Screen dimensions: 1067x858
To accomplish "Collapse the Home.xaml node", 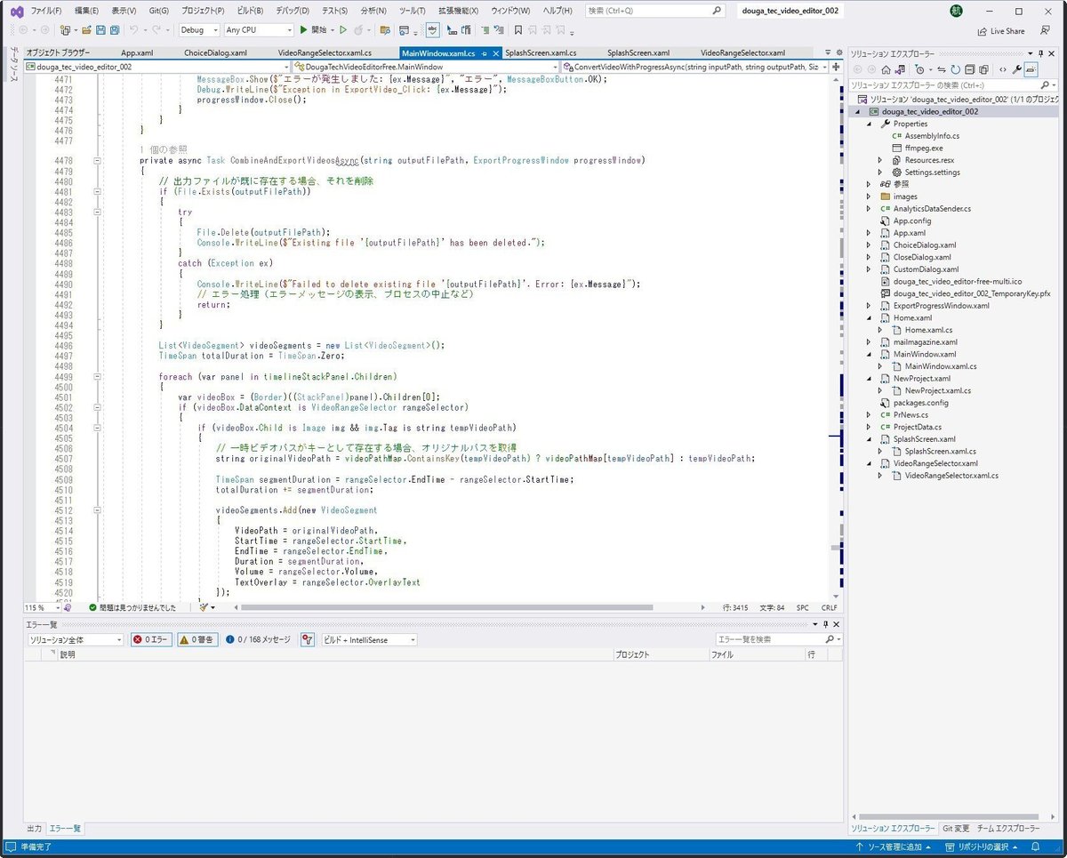I will 870,317.
